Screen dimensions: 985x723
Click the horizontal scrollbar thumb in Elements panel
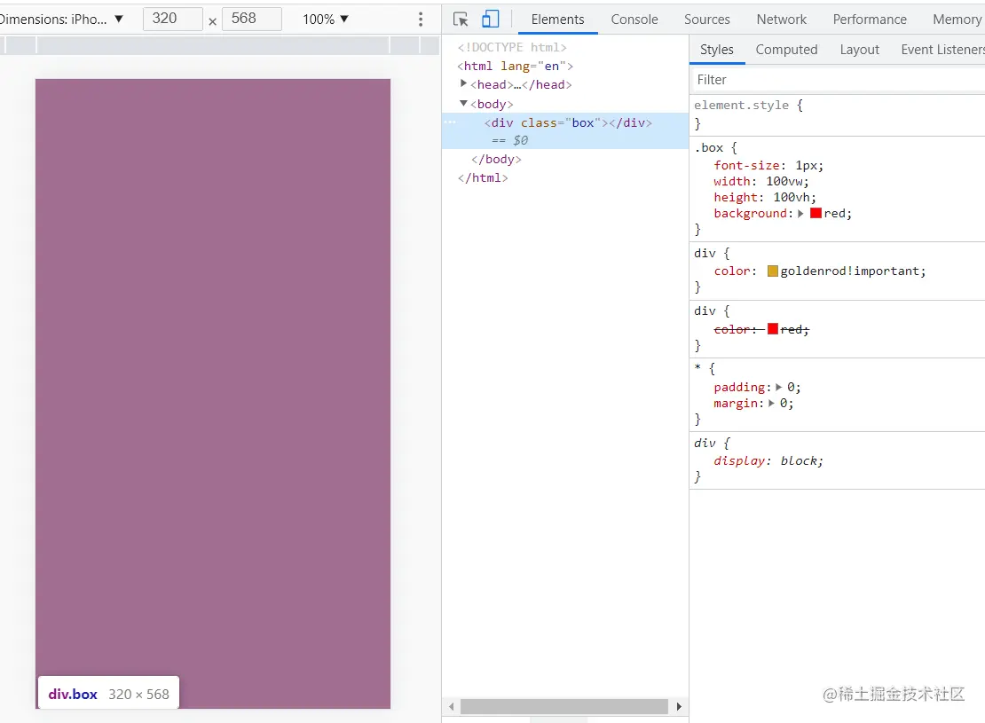[564, 707]
